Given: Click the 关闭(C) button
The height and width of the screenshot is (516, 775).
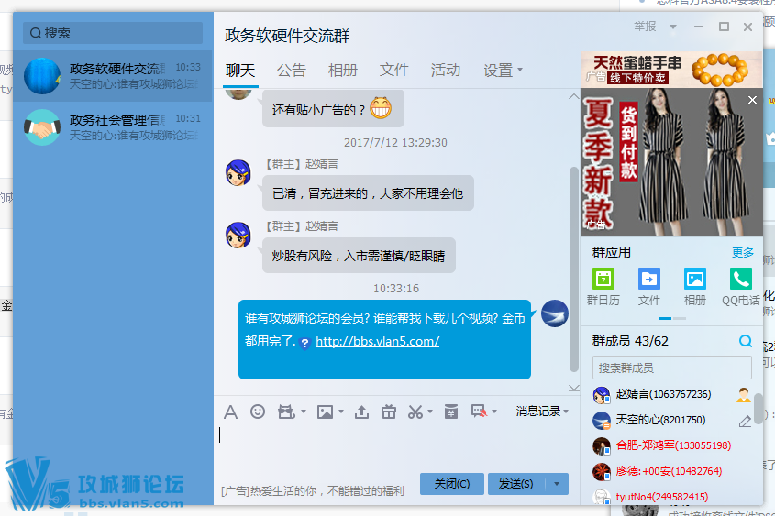Looking at the screenshot, I should coord(452,484).
